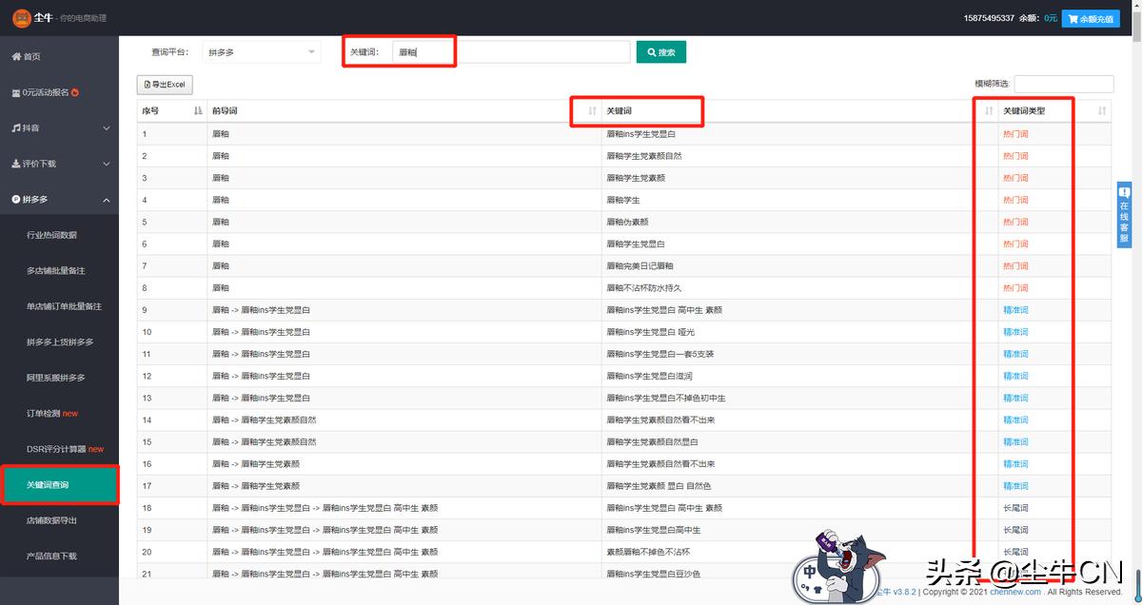
Task: Expand the 评价下载 sidebar menu
Action: [59, 164]
